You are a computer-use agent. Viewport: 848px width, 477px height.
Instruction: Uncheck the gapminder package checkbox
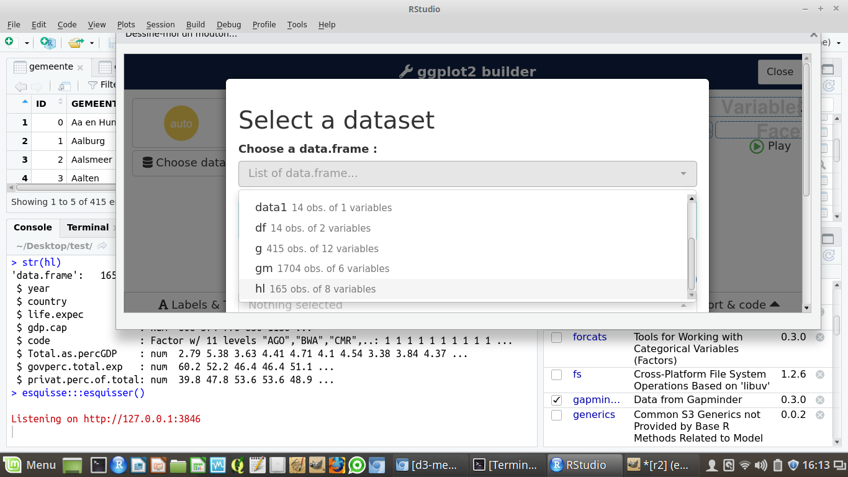pos(557,400)
